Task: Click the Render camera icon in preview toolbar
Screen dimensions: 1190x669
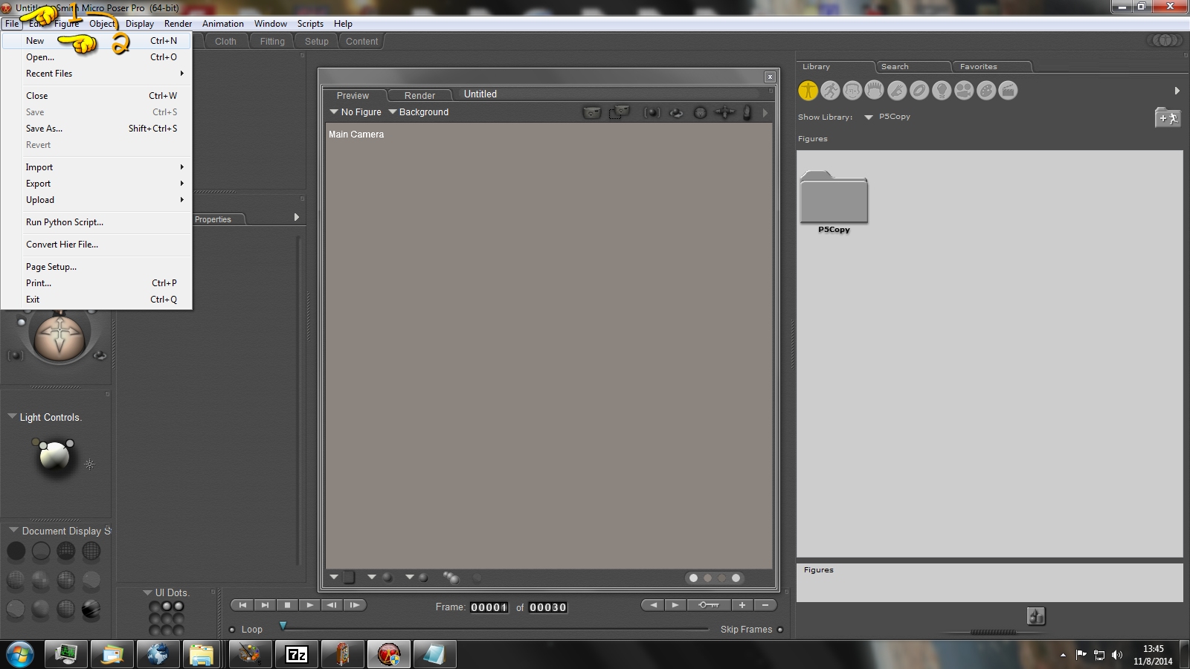Action: pyautogui.click(x=592, y=112)
